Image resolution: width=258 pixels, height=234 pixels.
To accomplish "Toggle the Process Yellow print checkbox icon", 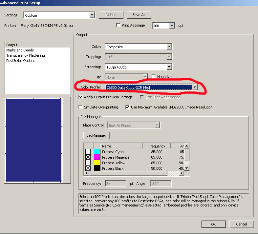I will pos(88,163).
